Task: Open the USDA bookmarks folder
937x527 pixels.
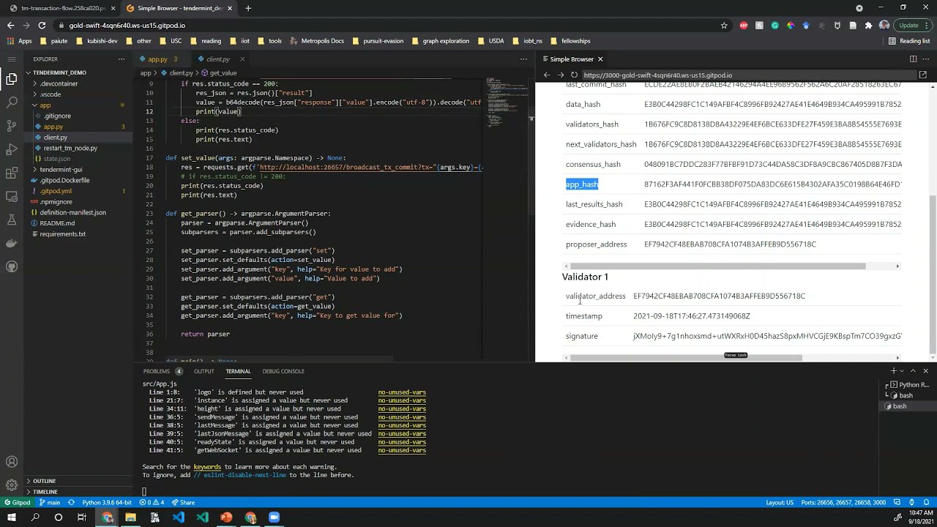Action: (490, 41)
